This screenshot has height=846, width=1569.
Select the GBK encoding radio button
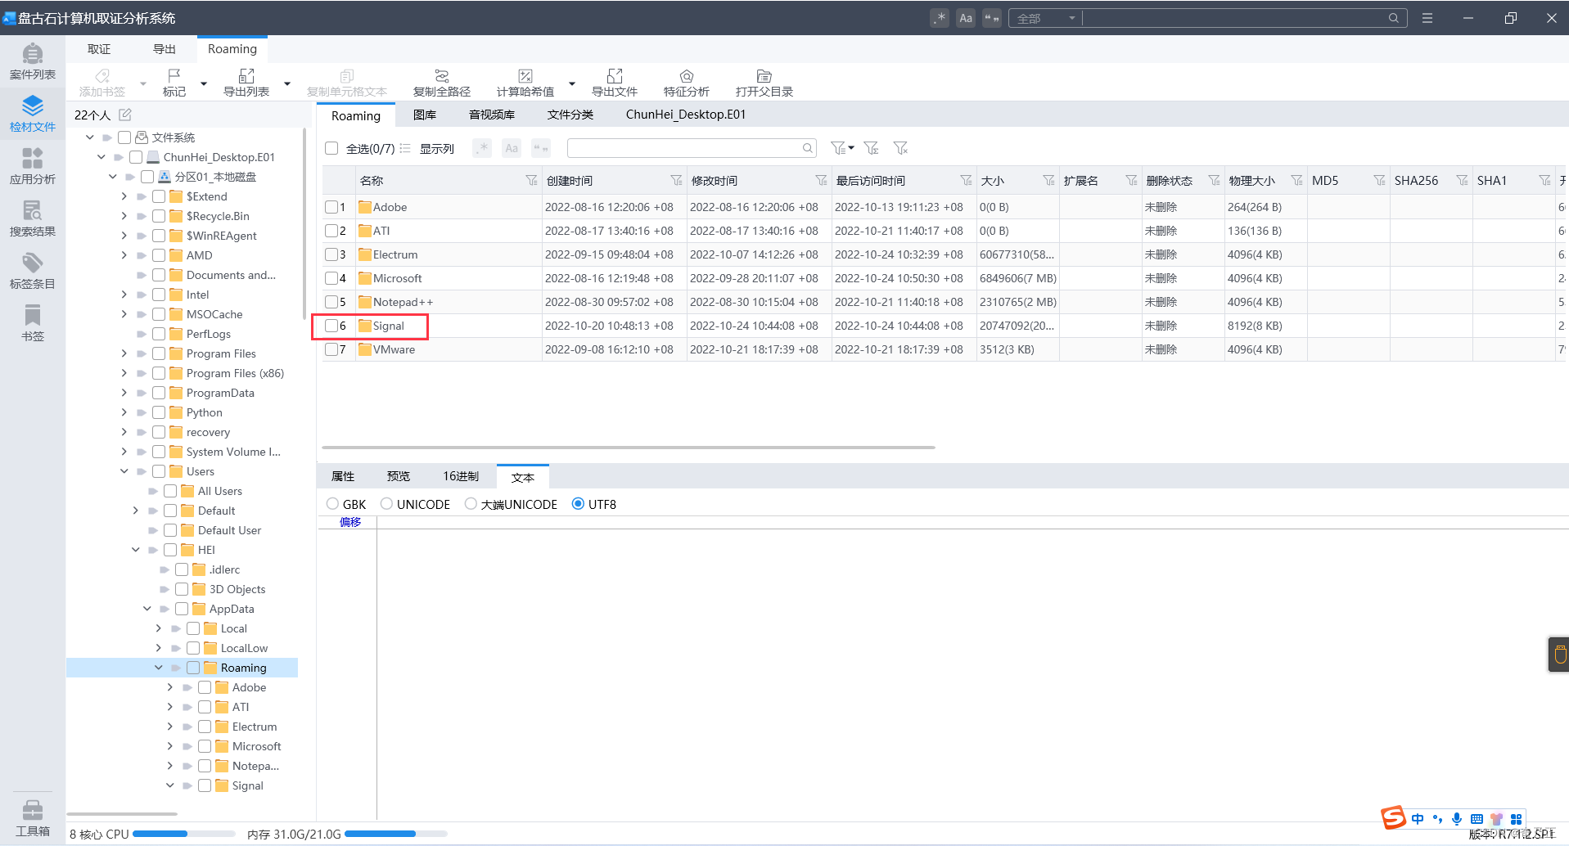point(332,504)
